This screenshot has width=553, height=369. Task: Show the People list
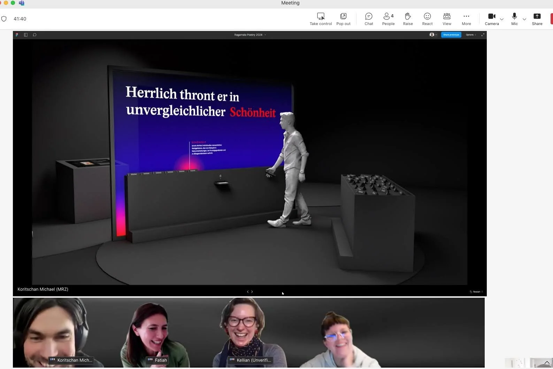(x=388, y=19)
